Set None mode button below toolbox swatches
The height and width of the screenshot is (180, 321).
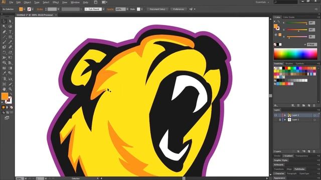[x=11, y=107]
